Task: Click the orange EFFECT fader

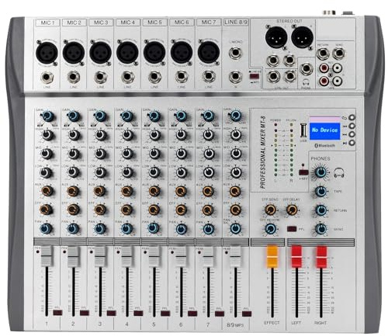Action: 272,257
